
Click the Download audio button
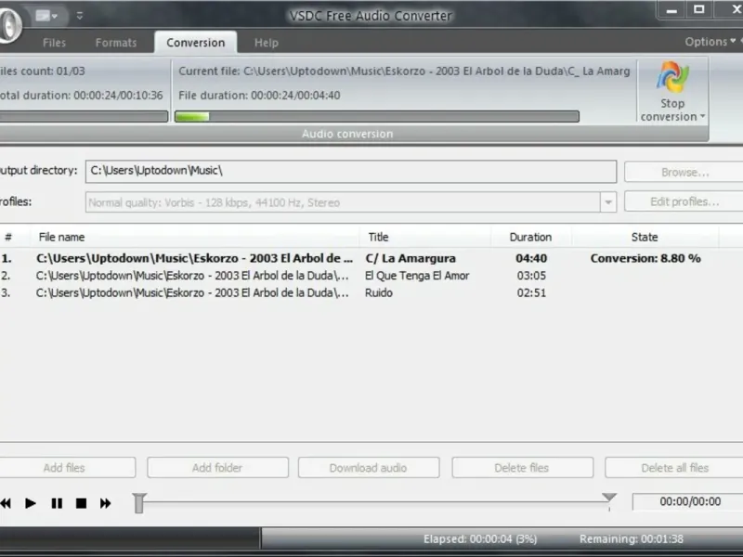(x=368, y=468)
